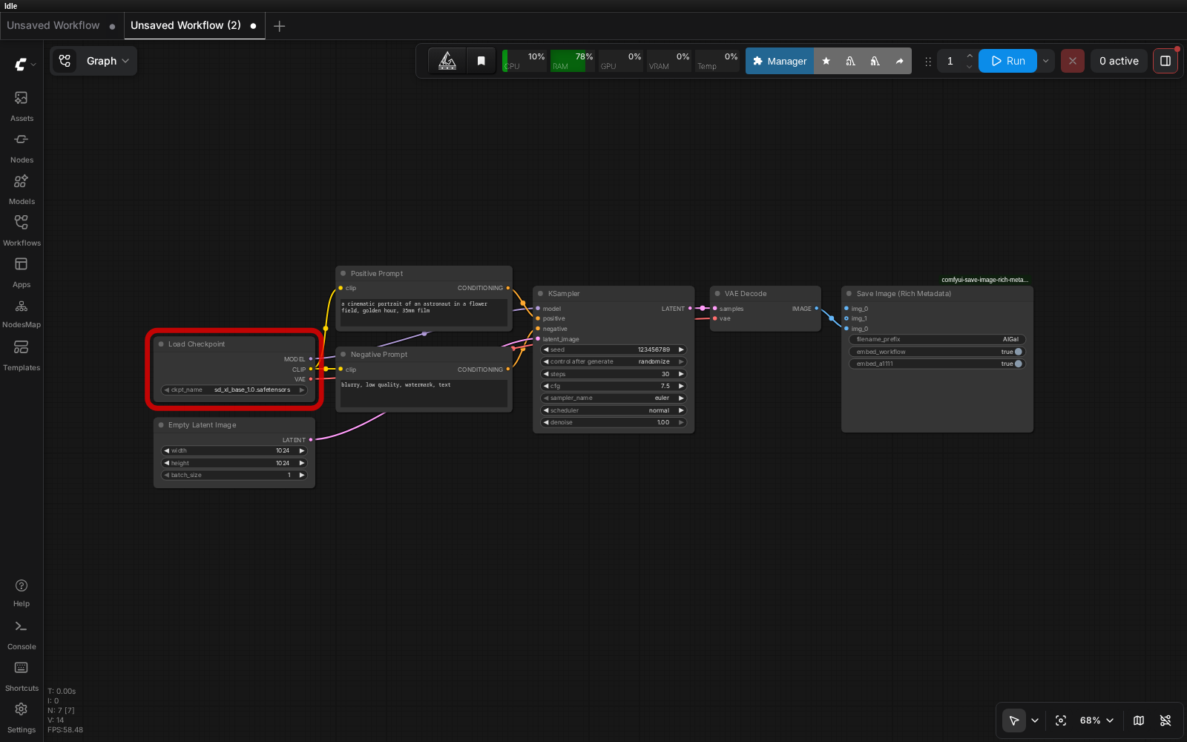Open the sampler_name euler combo
The height and width of the screenshot is (742, 1187).
pos(614,398)
